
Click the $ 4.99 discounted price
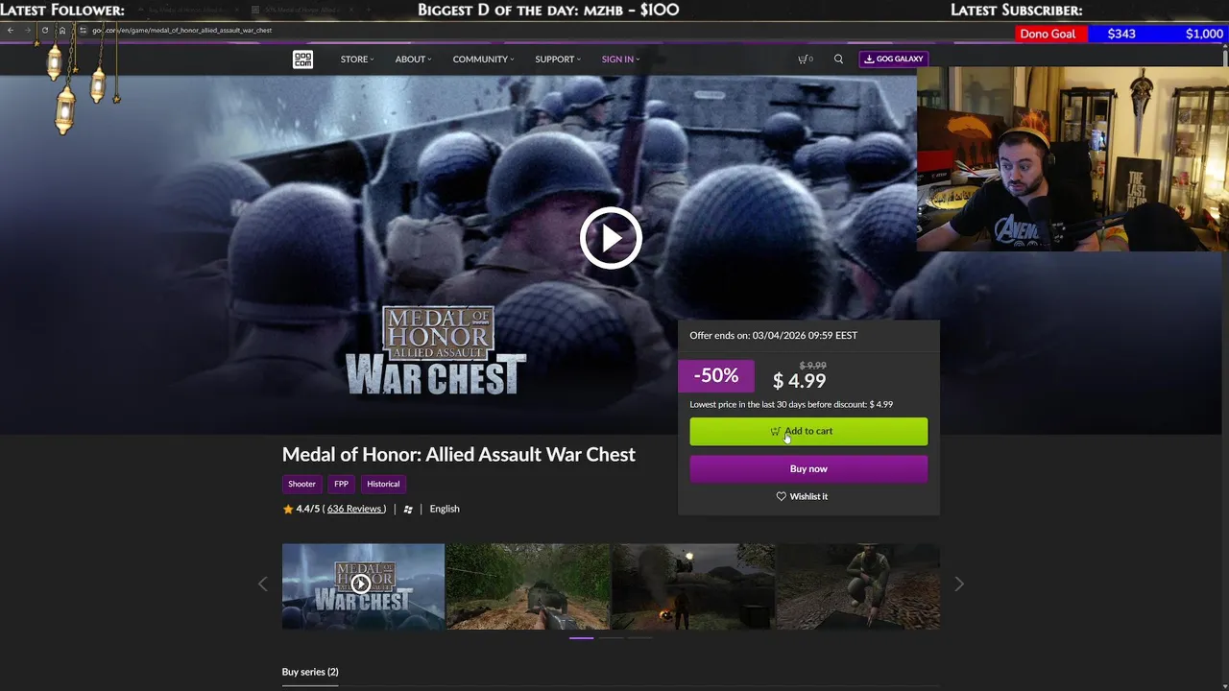pos(799,381)
